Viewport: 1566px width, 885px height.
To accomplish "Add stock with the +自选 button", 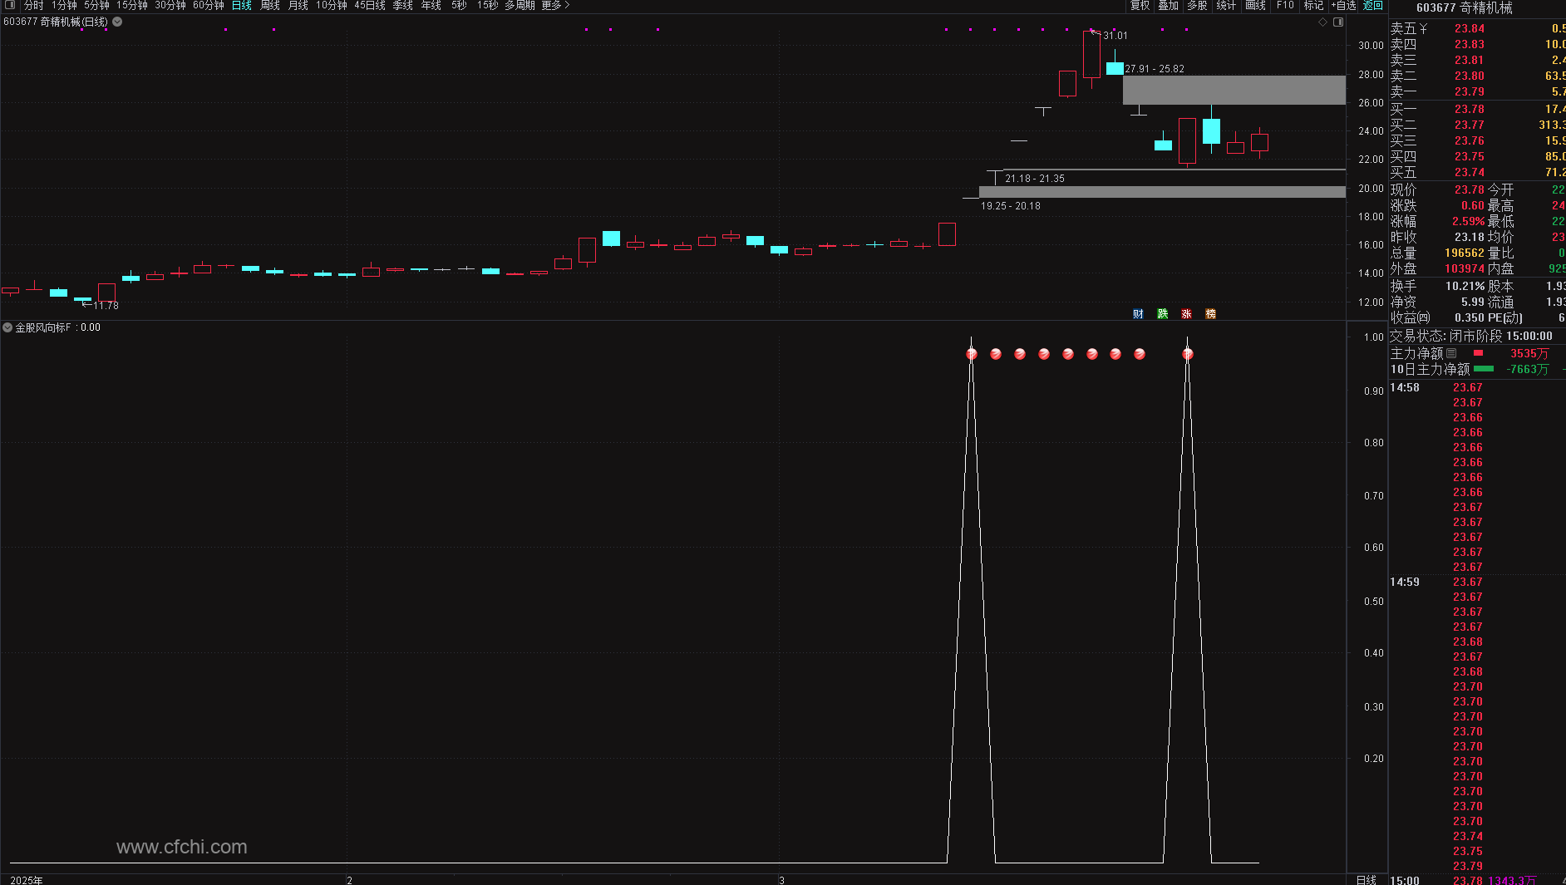I will (x=1343, y=5).
